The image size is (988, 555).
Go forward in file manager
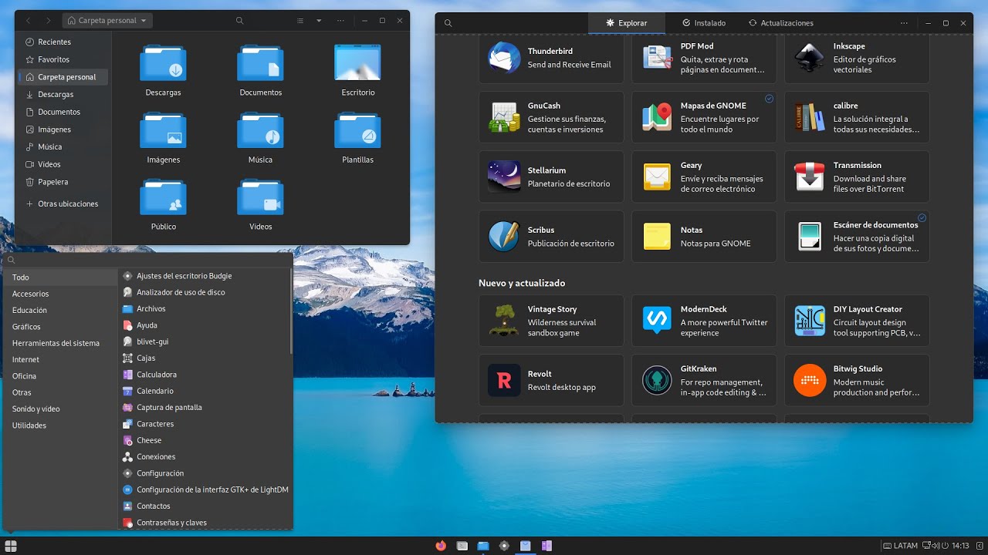pyautogui.click(x=49, y=21)
